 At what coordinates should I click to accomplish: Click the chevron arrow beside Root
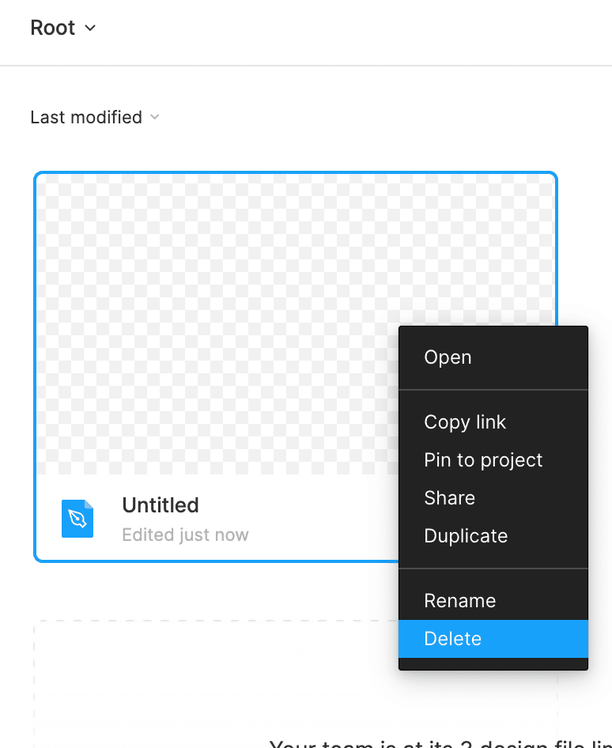click(x=90, y=28)
